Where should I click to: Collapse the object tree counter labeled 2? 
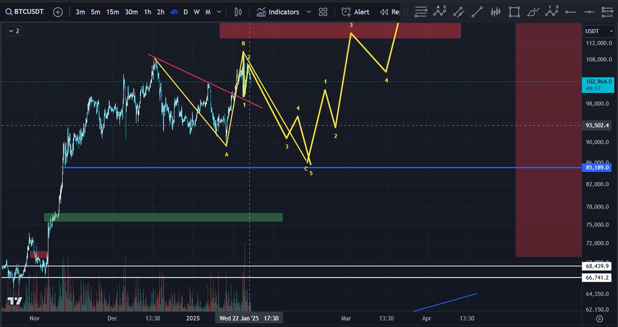[x=13, y=31]
